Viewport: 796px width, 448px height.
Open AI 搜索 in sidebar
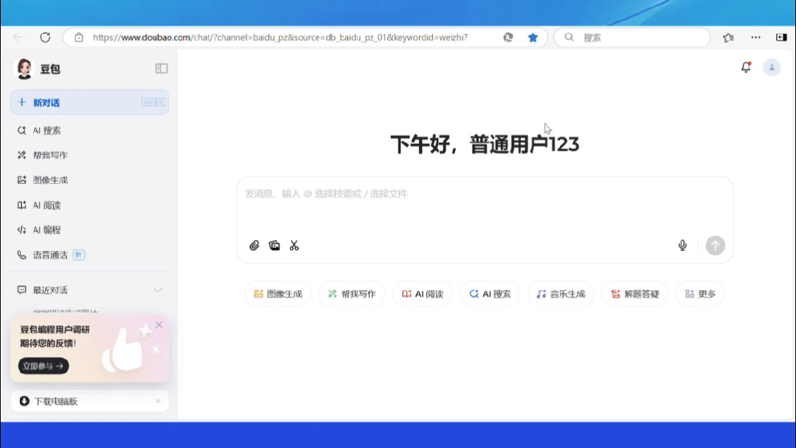tap(89, 131)
